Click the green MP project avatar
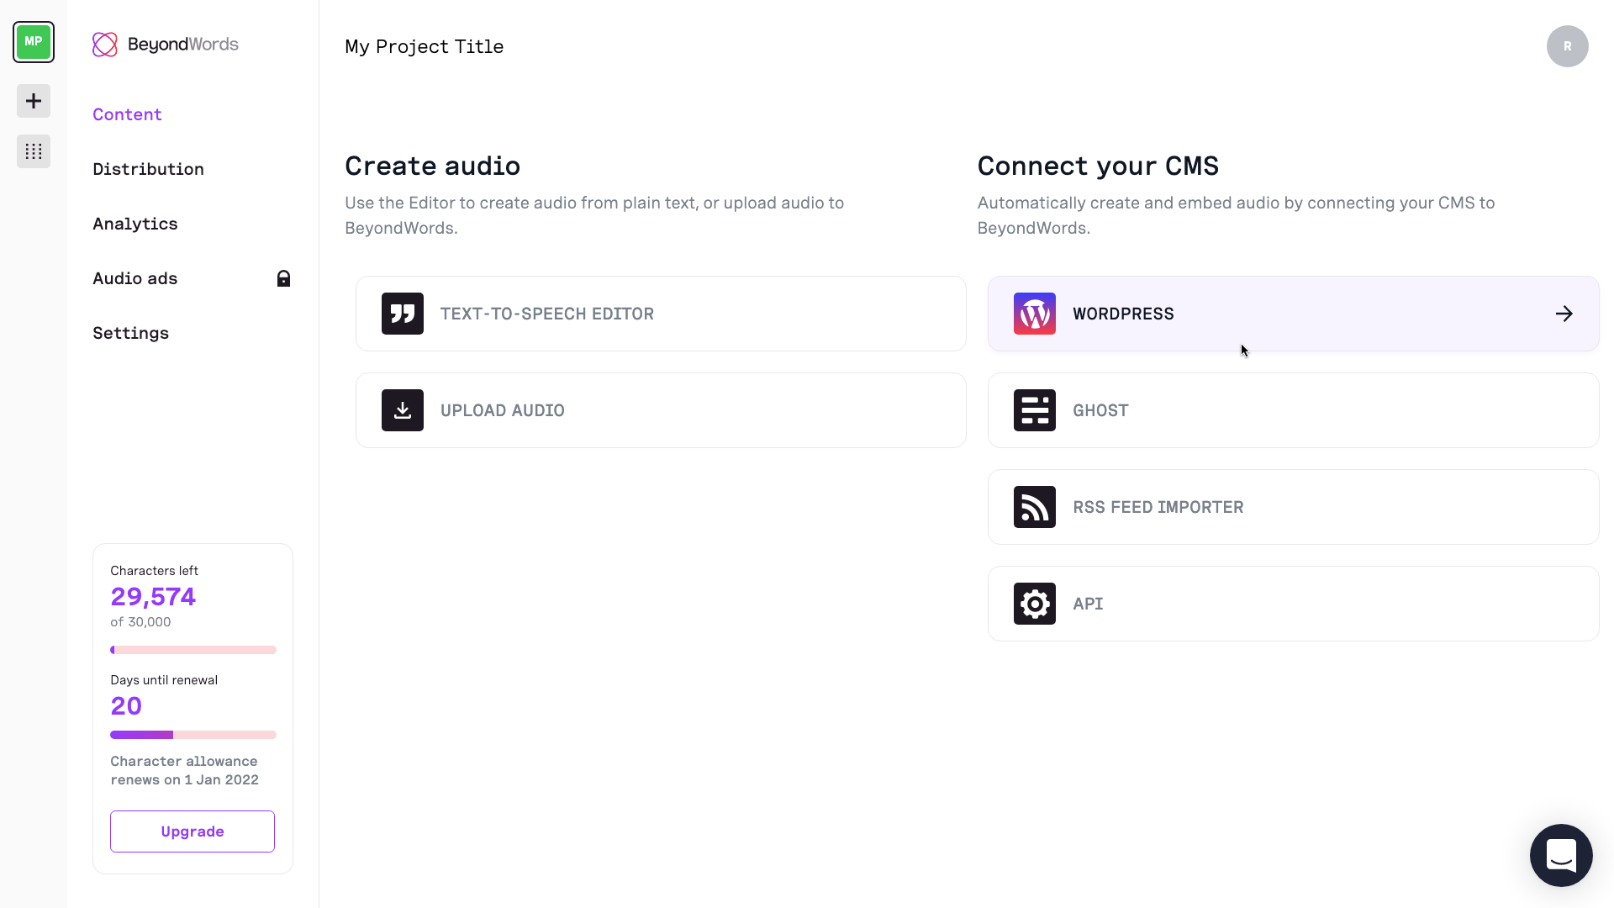Screen dimensions: 1614x908 [x=34, y=42]
